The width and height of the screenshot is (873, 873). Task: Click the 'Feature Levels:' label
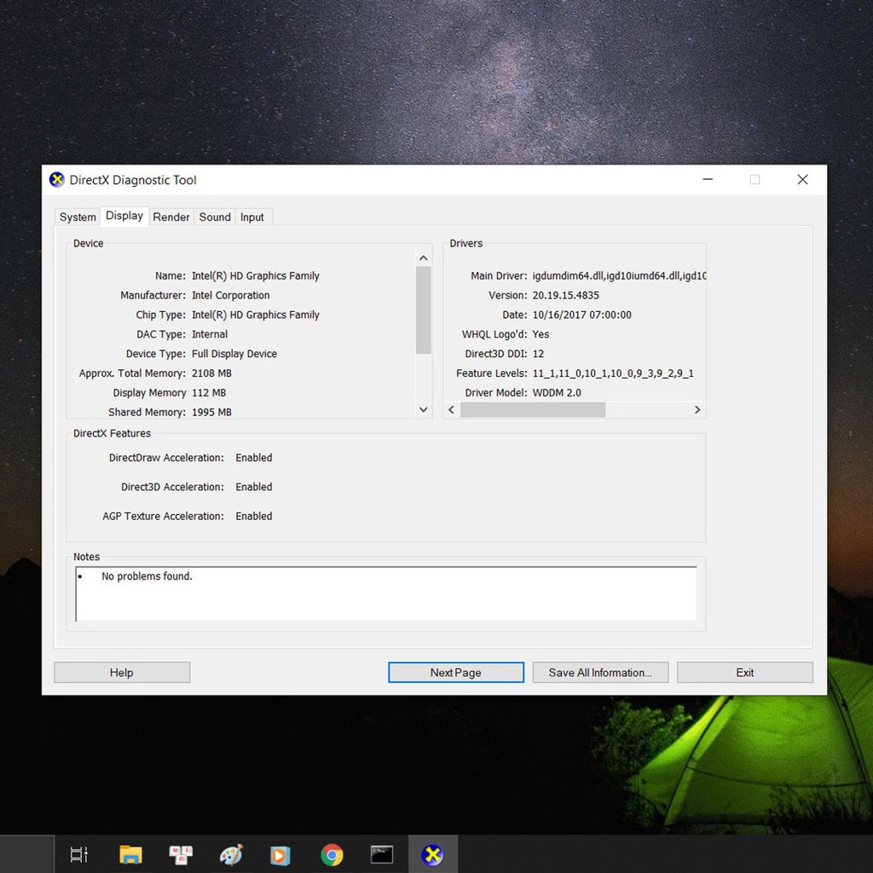pyautogui.click(x=492, y=373)
